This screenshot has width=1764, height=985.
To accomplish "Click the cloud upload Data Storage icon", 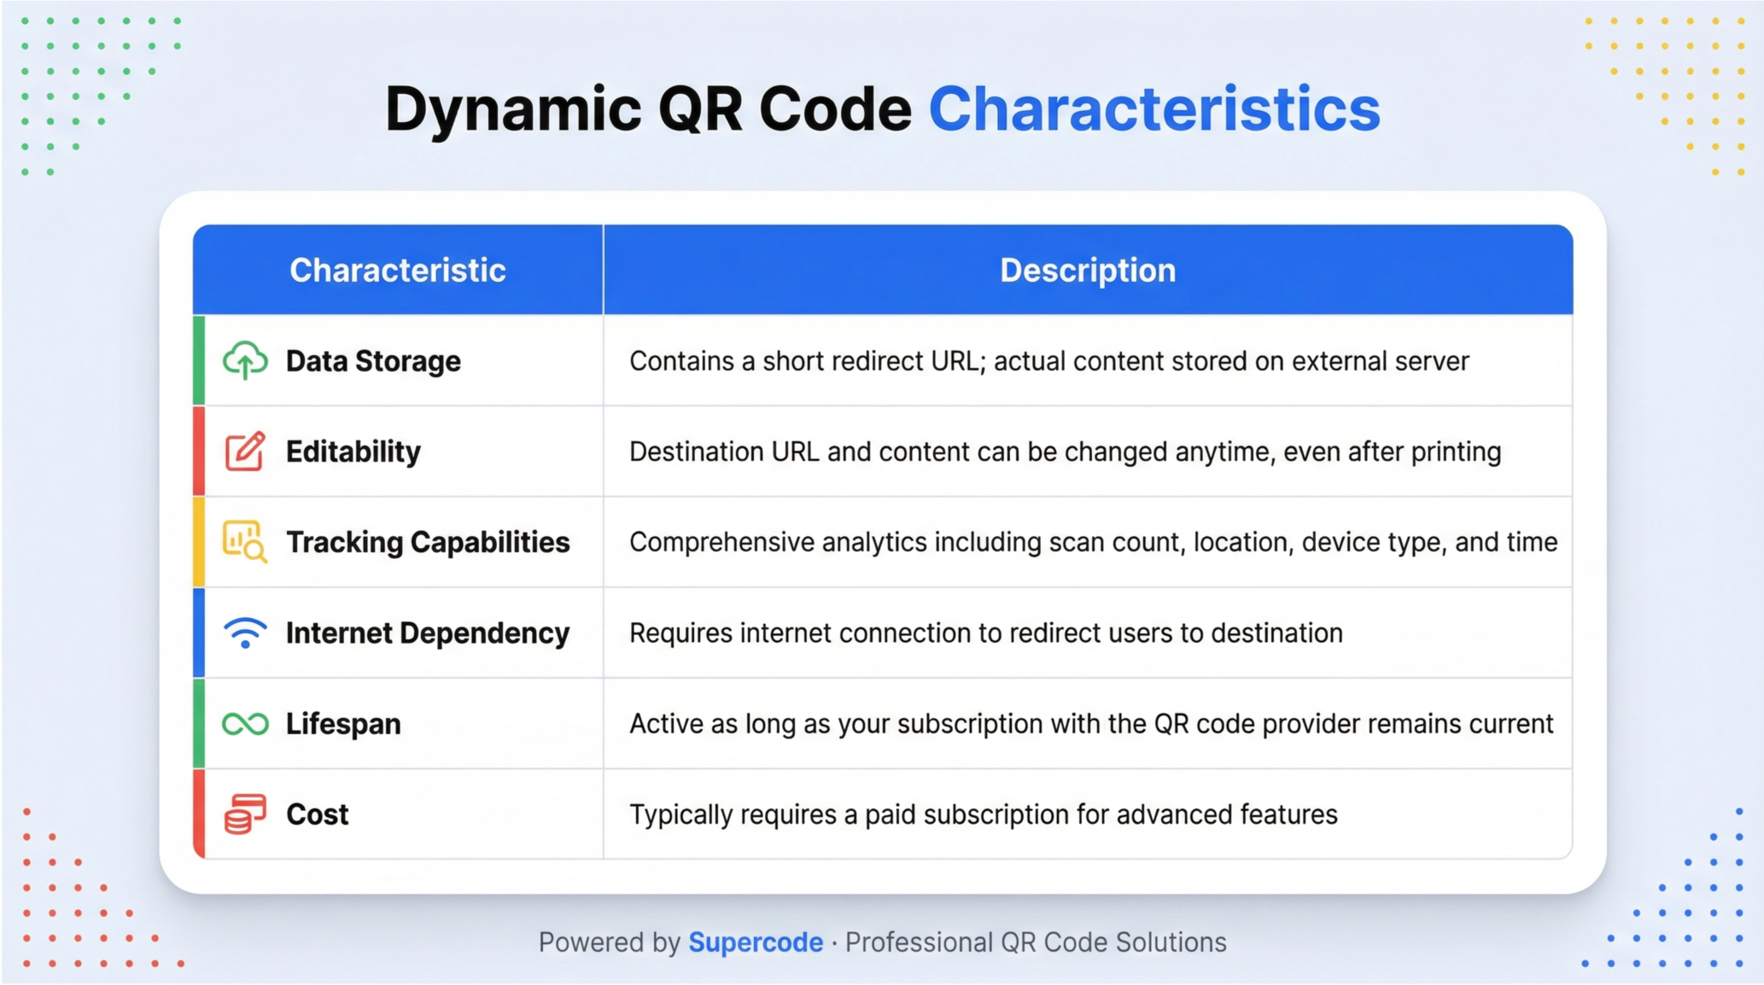I will [x=245, y=361].
